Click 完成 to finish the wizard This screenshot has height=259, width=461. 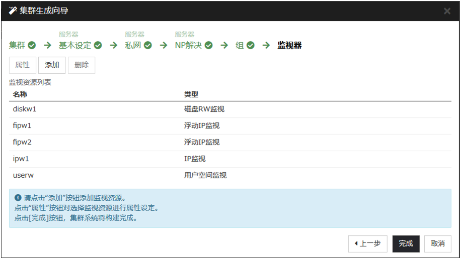(406, 244)
